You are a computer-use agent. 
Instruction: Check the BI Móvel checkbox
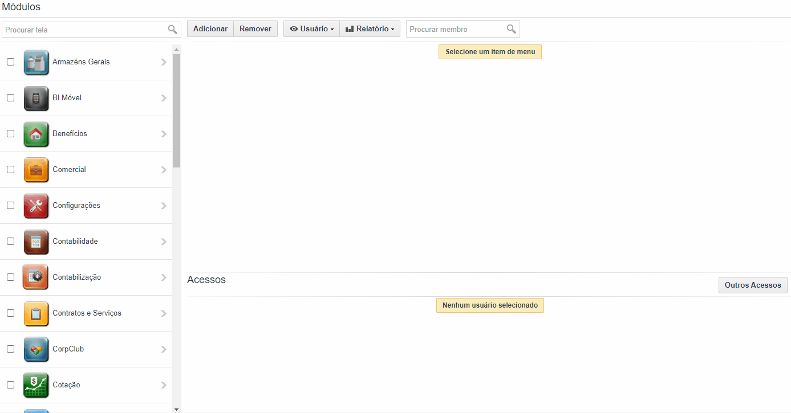(10, 98)
